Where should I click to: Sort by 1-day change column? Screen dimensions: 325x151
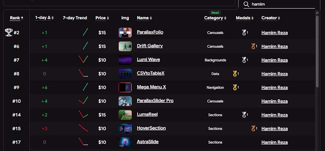(x=43, y=18)
